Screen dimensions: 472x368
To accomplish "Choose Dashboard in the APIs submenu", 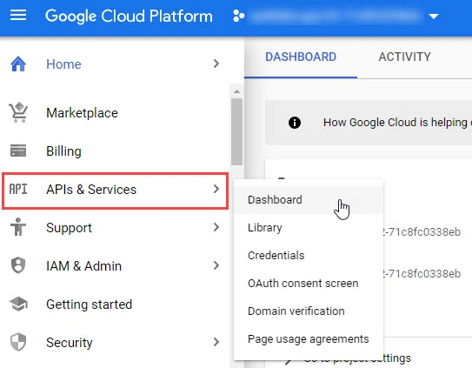I will pos(309,200).
